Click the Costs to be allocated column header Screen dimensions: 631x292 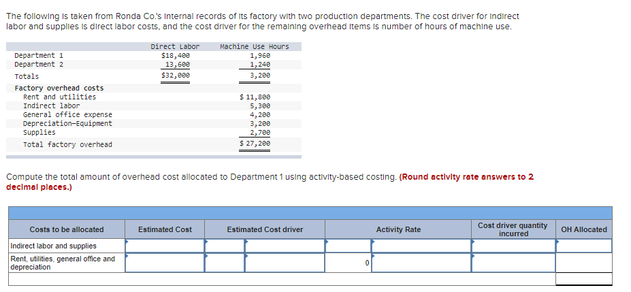point(67,229)
